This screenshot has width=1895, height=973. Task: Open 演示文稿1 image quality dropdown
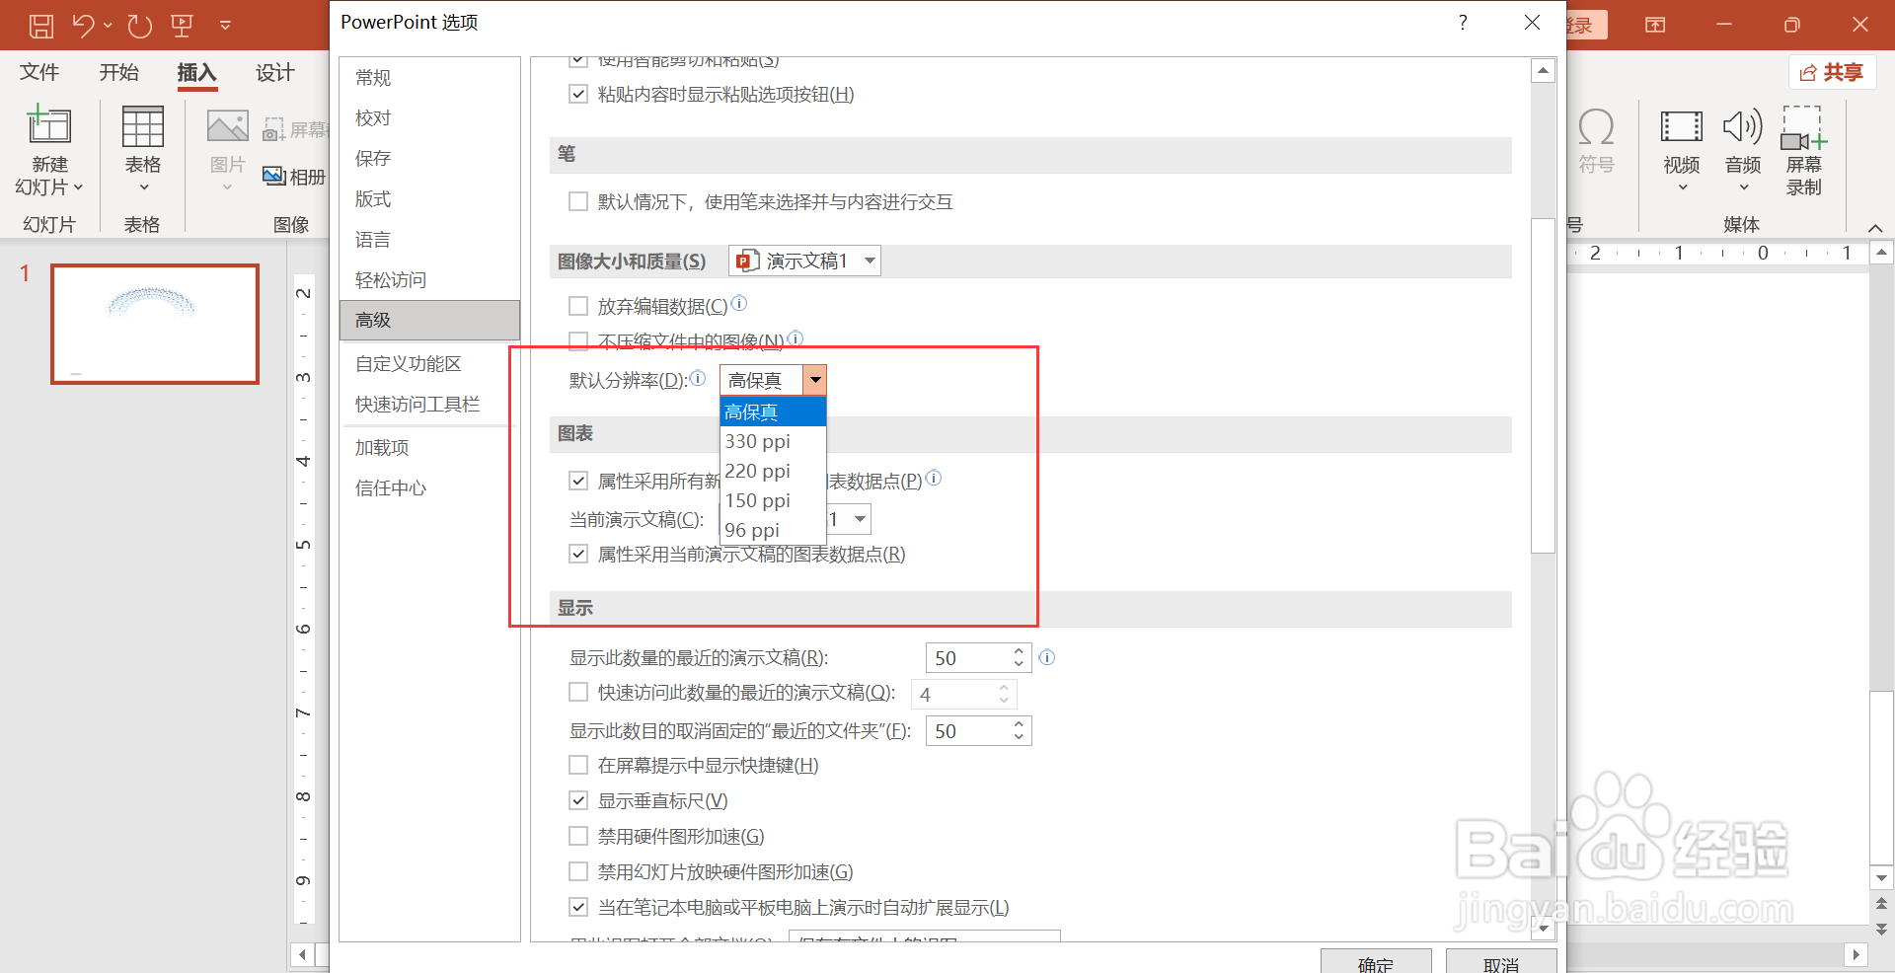point(804,262)
